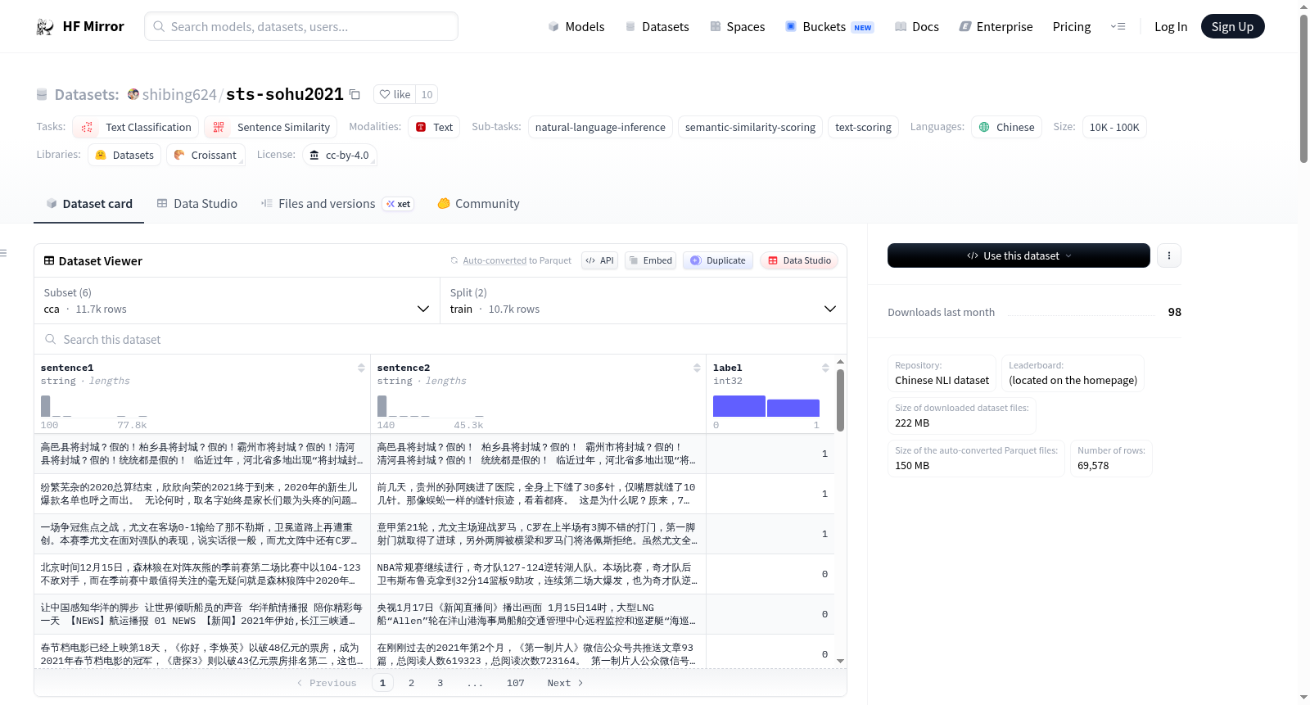The width and height of the screenshot is (1310, 705).
Task: Switch to the Data Studio tab
Action: (196, 204)
